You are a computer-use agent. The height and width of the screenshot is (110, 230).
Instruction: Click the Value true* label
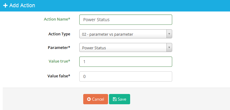(59, 61)
